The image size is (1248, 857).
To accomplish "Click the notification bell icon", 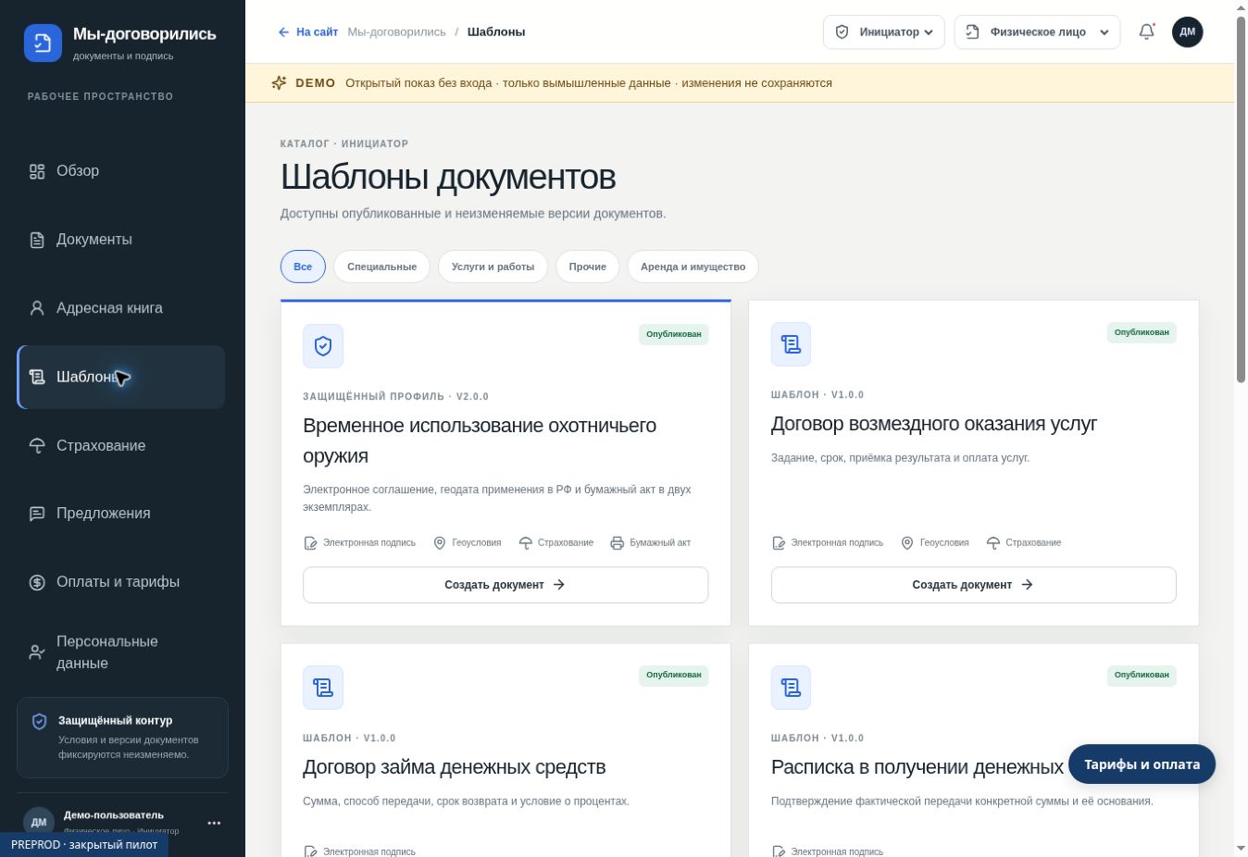I will 1146,31.
